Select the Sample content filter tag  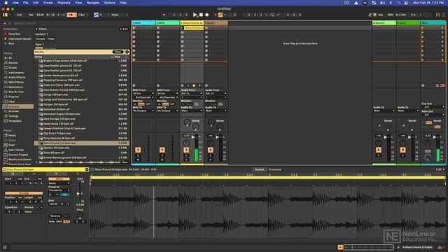41,39
